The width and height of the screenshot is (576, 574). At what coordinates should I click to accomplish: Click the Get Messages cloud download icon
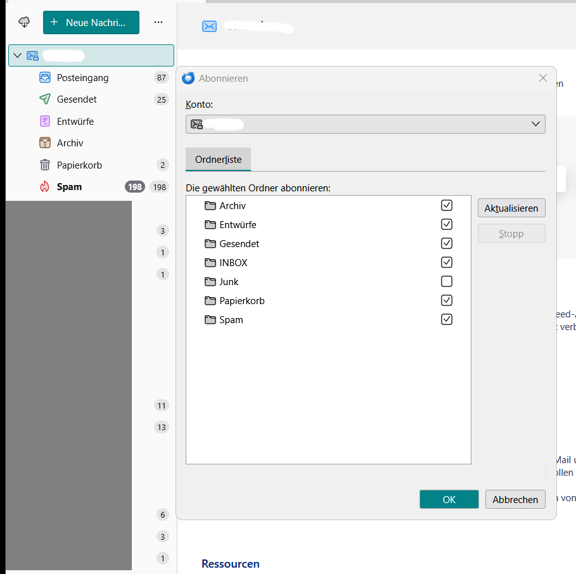[24, 22]
